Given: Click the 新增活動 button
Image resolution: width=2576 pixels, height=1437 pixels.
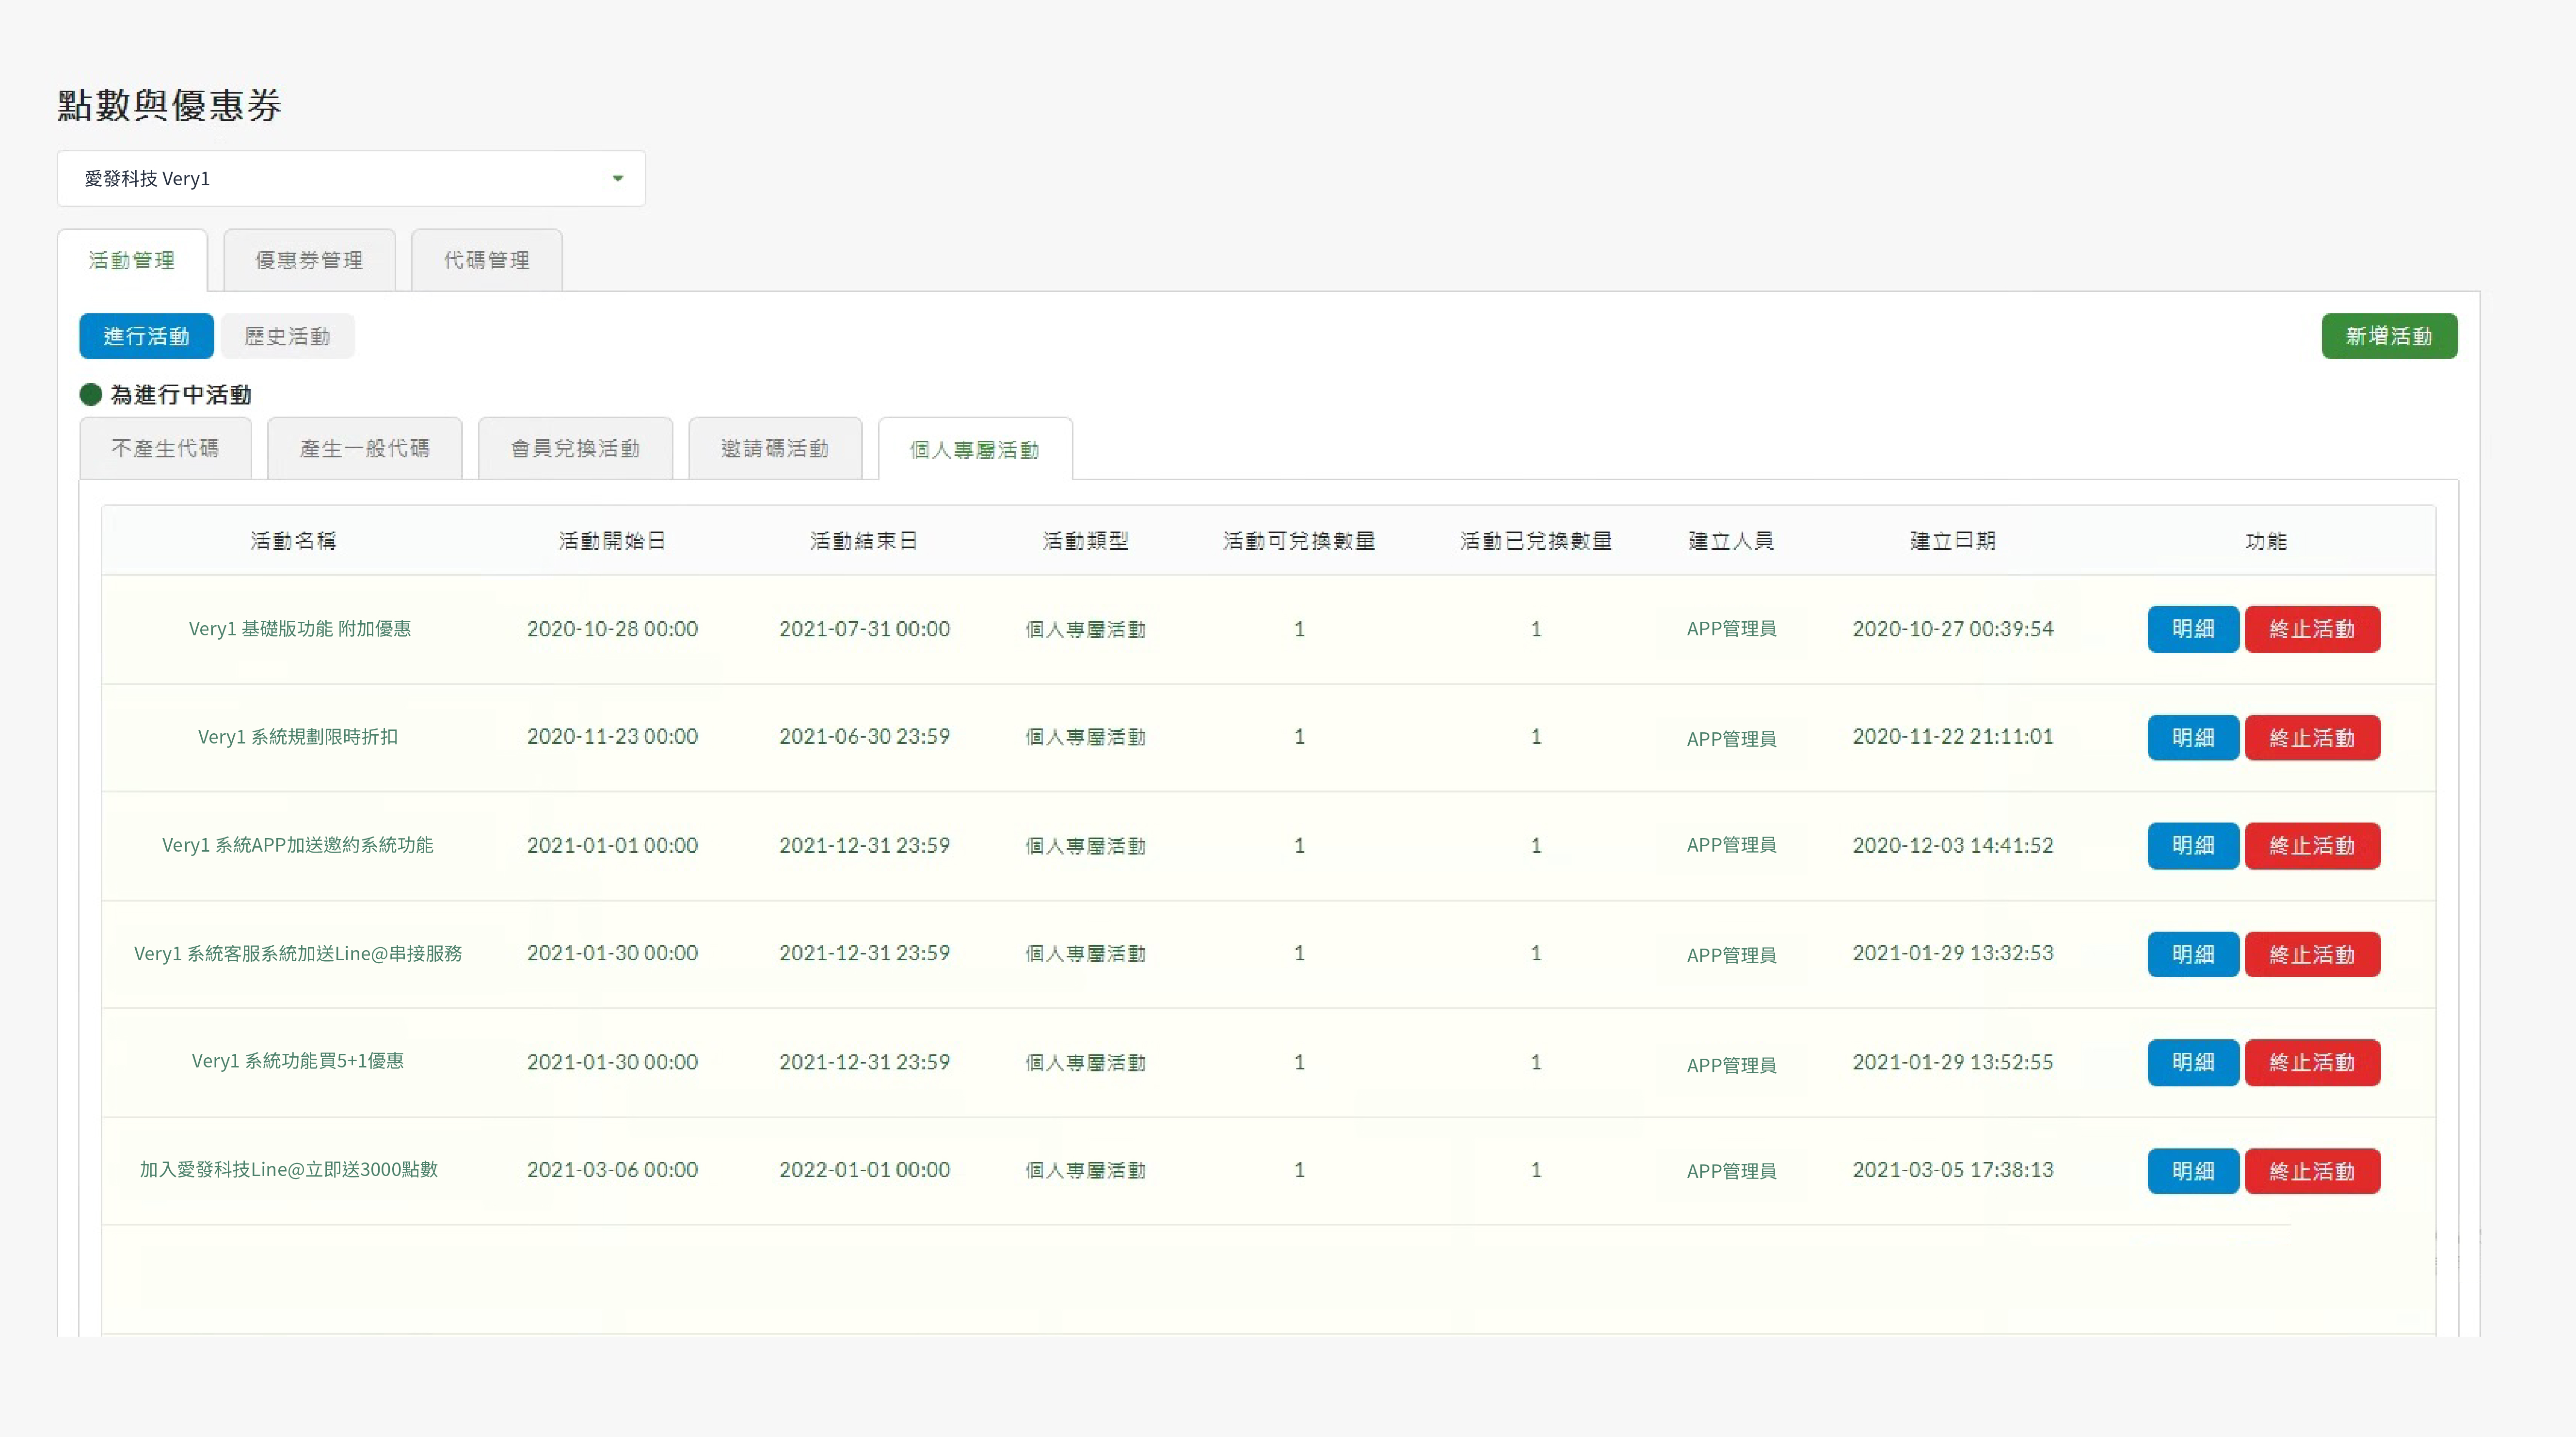Looking at the screenshot, I should [x=2390, y=336].
